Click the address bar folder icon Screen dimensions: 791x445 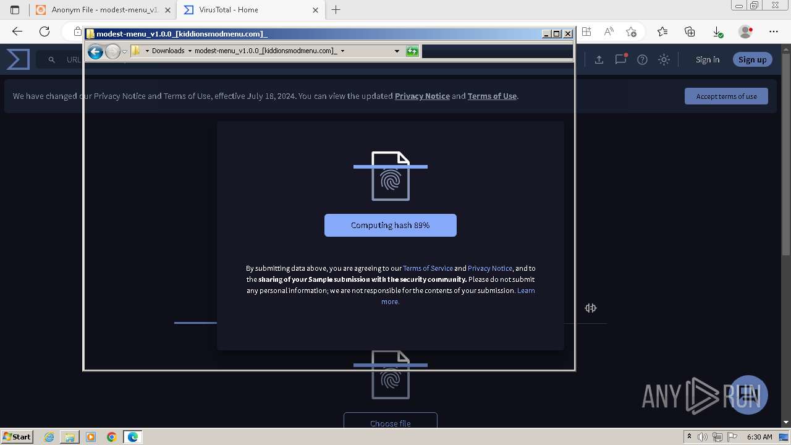(136, 51)
